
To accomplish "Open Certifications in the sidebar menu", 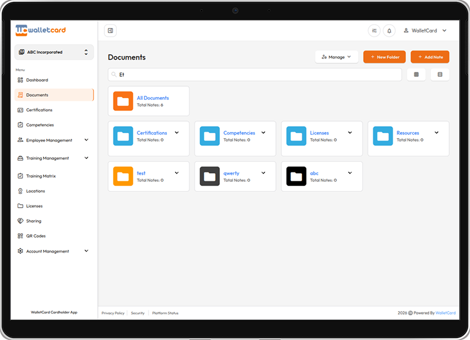I will tap(54, 110).
